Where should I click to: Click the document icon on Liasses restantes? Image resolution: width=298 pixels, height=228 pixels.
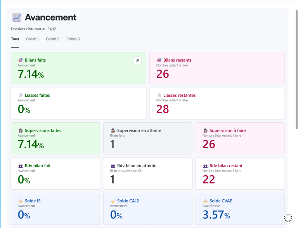point(159,95)
